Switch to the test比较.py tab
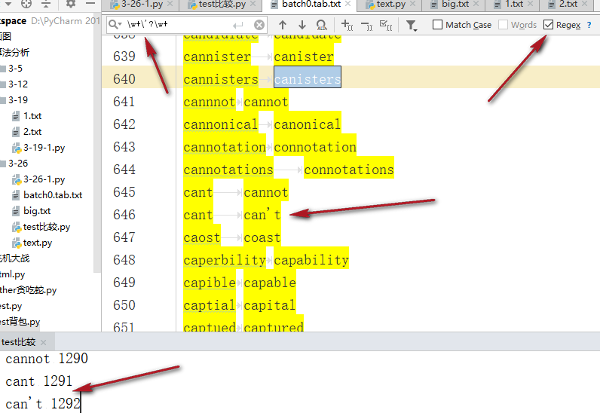The width and height of the screenshot is (600, 419). (x=219, y=5)
